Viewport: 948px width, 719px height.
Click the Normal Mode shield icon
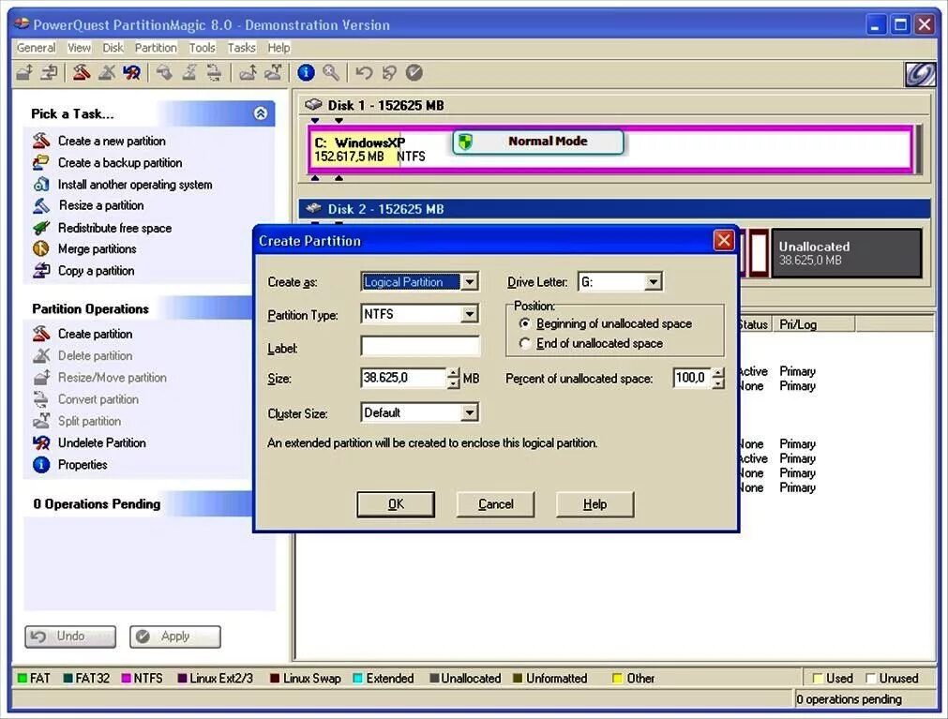(x=465, y=142)
